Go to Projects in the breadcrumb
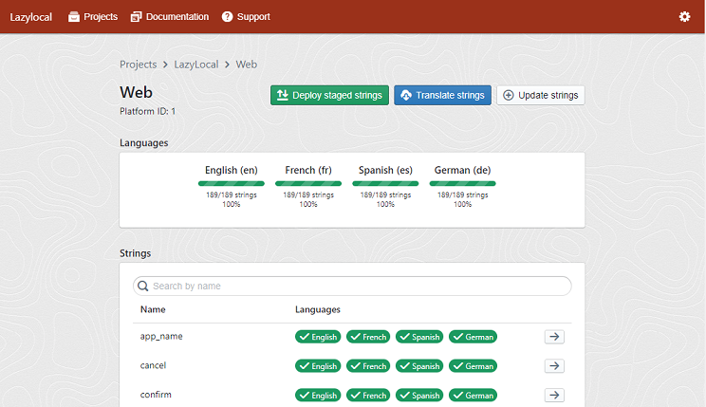The width and height of the screenshot is (706, 407). click(x=138, y=65)
